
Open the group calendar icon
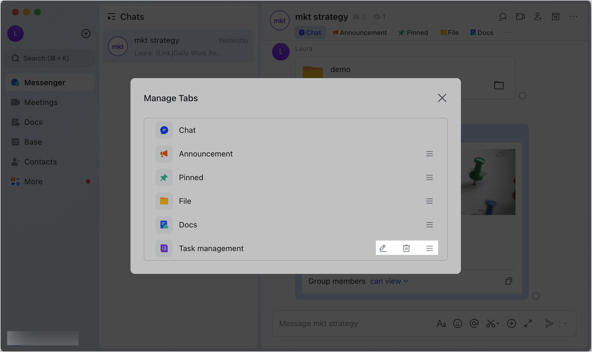555,16
